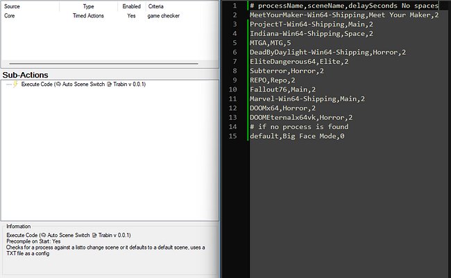
Task: Place cursor on default,Big Face Mode,0 line
Action: [297, 136]
